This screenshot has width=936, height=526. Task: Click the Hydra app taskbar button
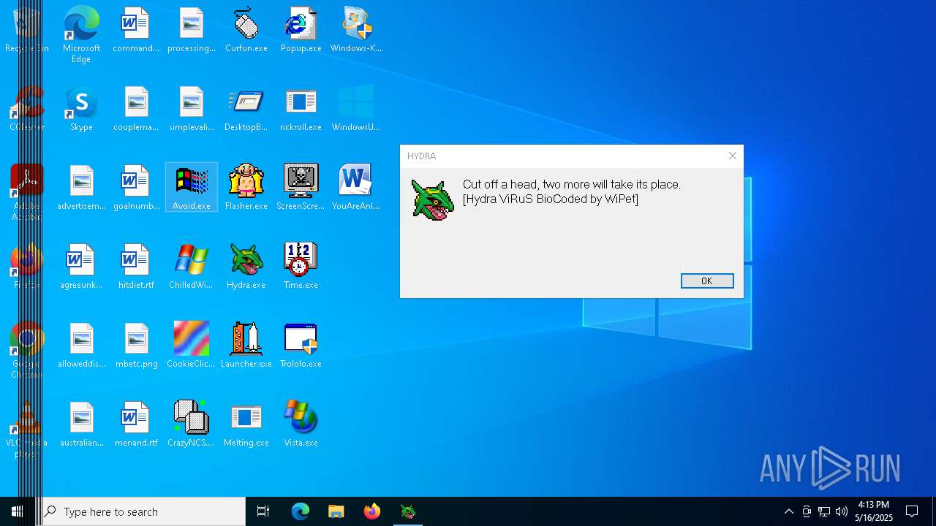pos(407,511)
